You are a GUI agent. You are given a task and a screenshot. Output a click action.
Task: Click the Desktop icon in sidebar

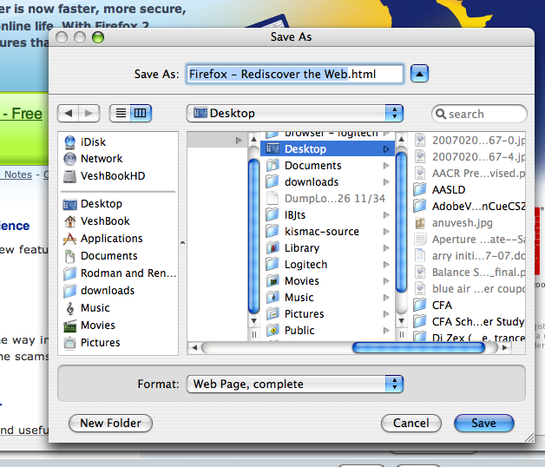tap(70, 204)
